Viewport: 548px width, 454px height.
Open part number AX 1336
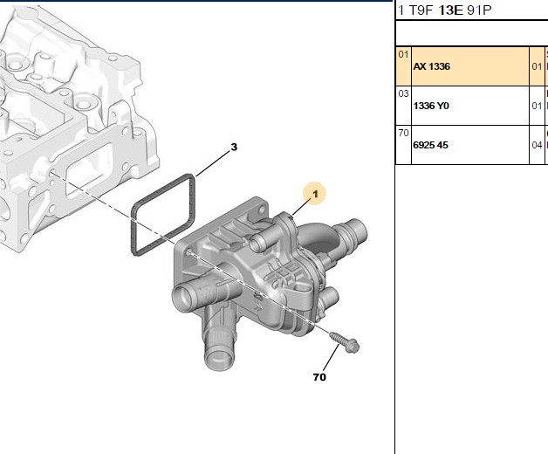432,66
